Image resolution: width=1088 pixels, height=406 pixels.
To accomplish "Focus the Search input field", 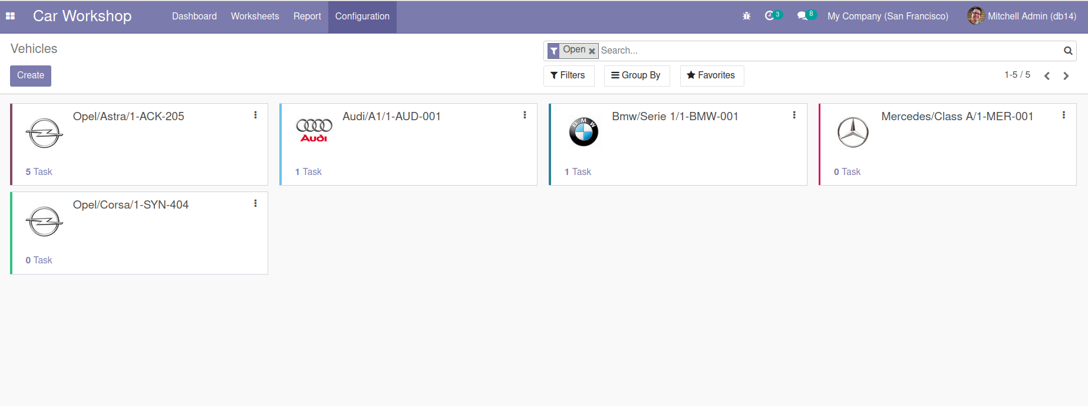I will pos(825,51).
